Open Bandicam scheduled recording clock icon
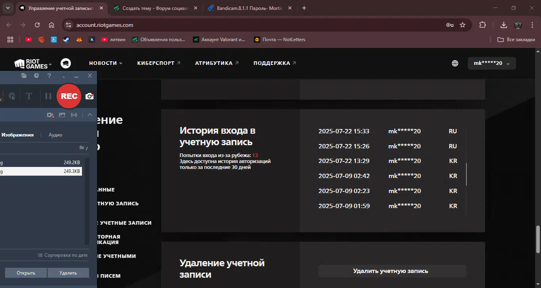This screenshot has height=288, width=541. point(36,76)
